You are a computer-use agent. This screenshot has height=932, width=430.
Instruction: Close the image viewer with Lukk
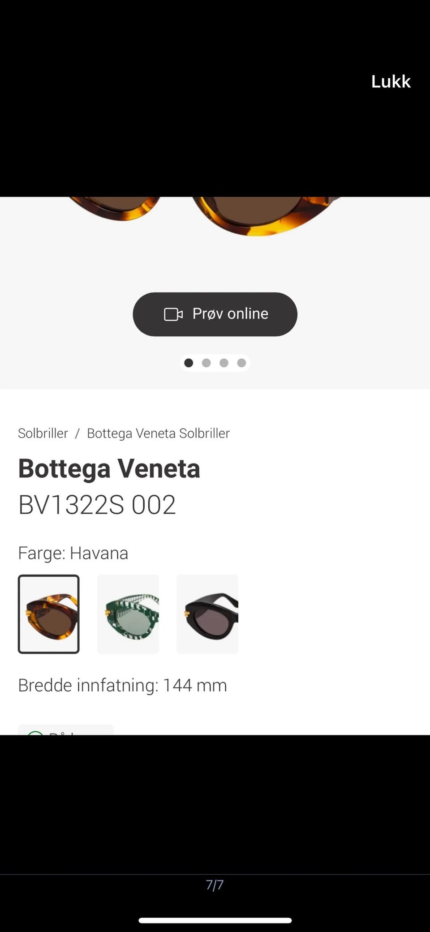coord(391,82)
